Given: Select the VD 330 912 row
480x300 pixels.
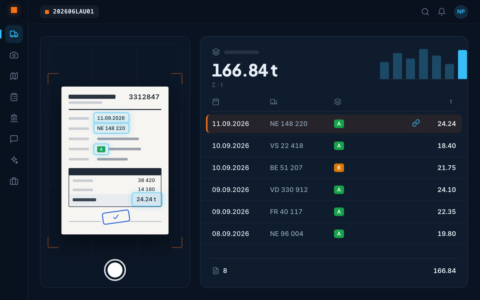Looking at the screenshot, I should point(334,190).
